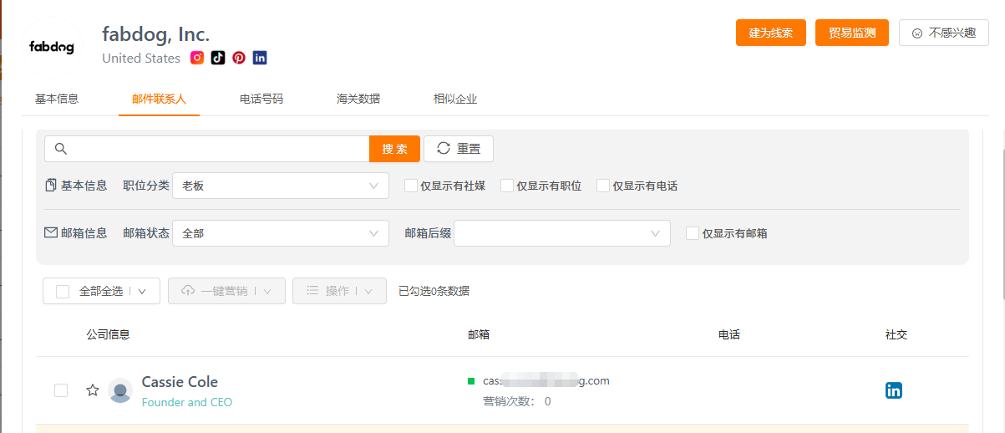The width and height of the screenshot is (1005, 433).
Task: Check the 全部全选 checkbox
Action: tap(63, 291)
